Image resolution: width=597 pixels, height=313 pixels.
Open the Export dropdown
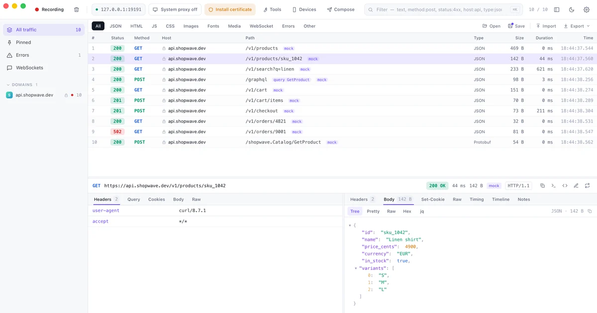click(x=577, y=26)
